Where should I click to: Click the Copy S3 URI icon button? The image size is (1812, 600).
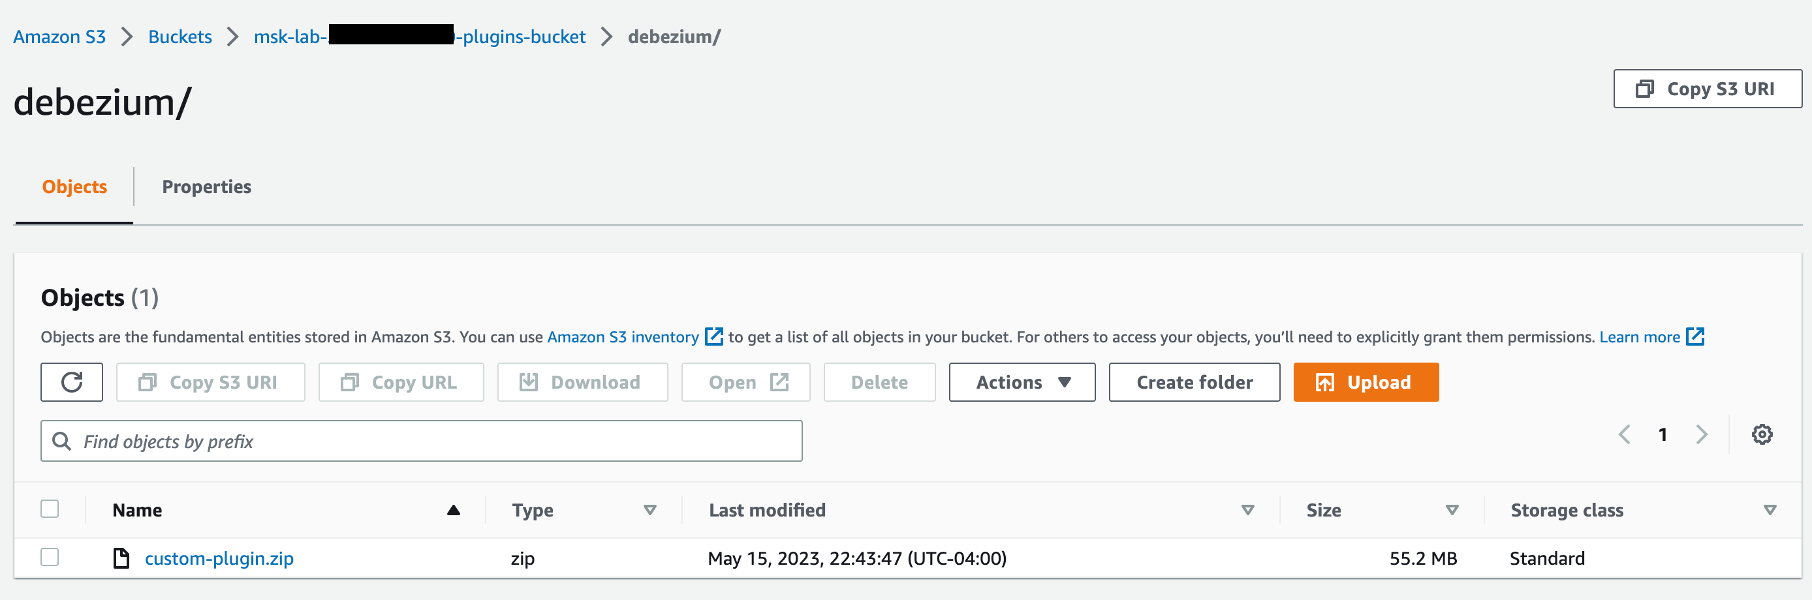tap(148, 382)
